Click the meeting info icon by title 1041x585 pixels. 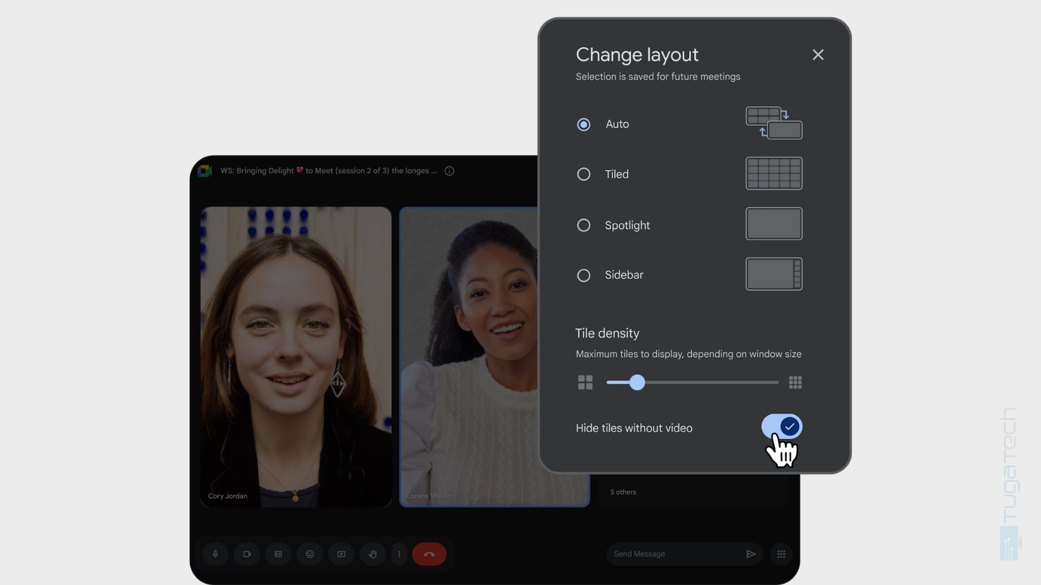pos(449,171)
